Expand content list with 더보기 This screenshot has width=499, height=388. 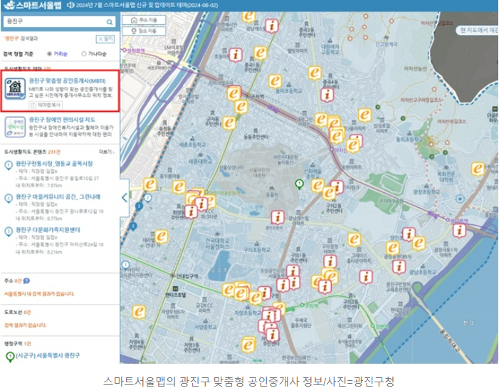click(x=107, y=152)
